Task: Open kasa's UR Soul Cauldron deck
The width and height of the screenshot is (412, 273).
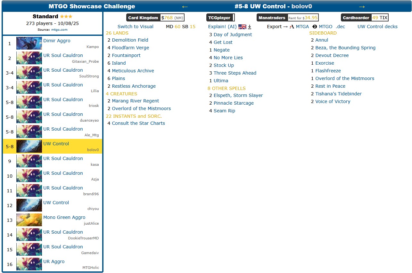Action: (63, 158)
